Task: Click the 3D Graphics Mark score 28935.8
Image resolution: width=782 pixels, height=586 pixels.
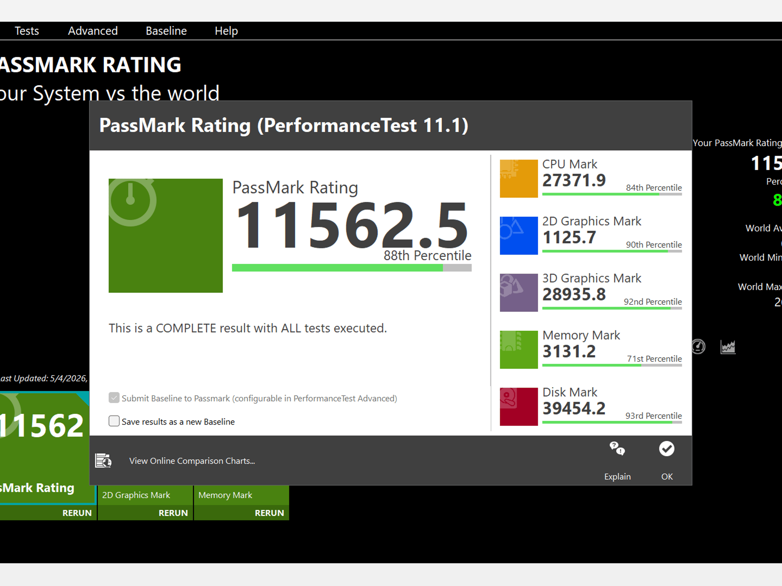Action: point(574,295)
